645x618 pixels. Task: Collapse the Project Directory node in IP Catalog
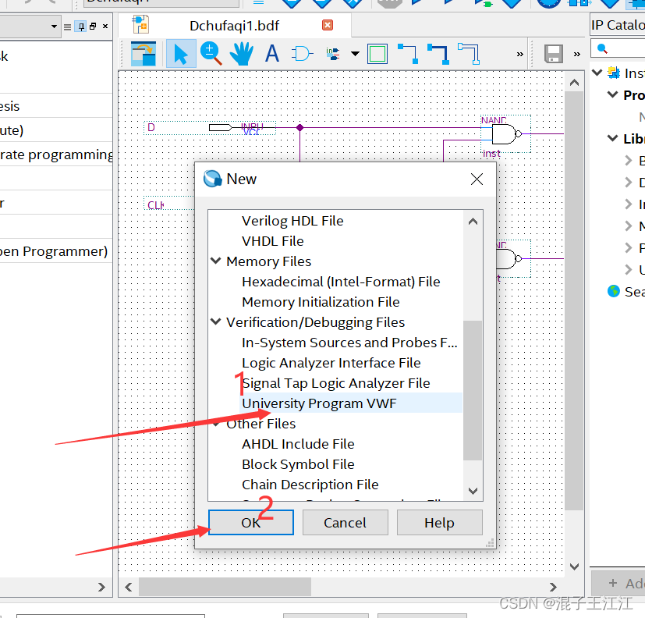point(612,94)
